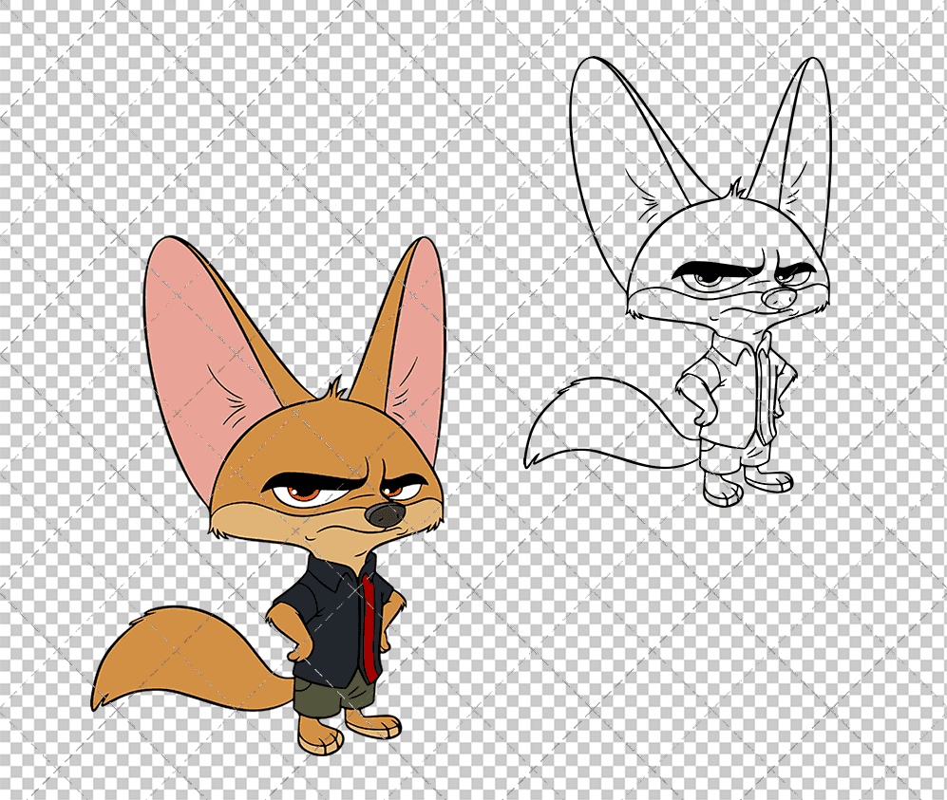947x800 pixels.
Task: Click the colored fennec fox illustration
Action: point(269,494)
